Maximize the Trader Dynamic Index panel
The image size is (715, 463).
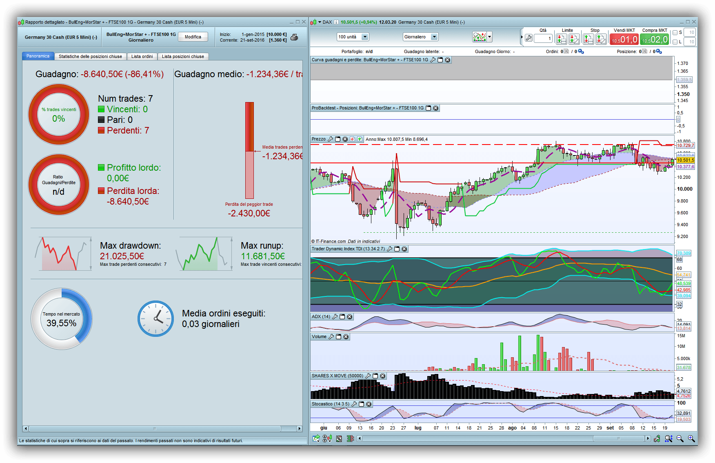click(397, 249)
